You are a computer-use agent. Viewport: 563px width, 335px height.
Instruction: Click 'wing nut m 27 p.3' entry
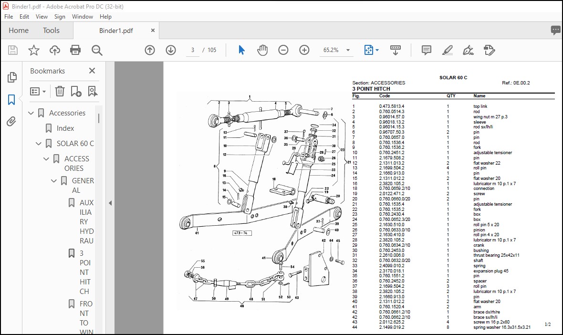[x=490, y=117]
